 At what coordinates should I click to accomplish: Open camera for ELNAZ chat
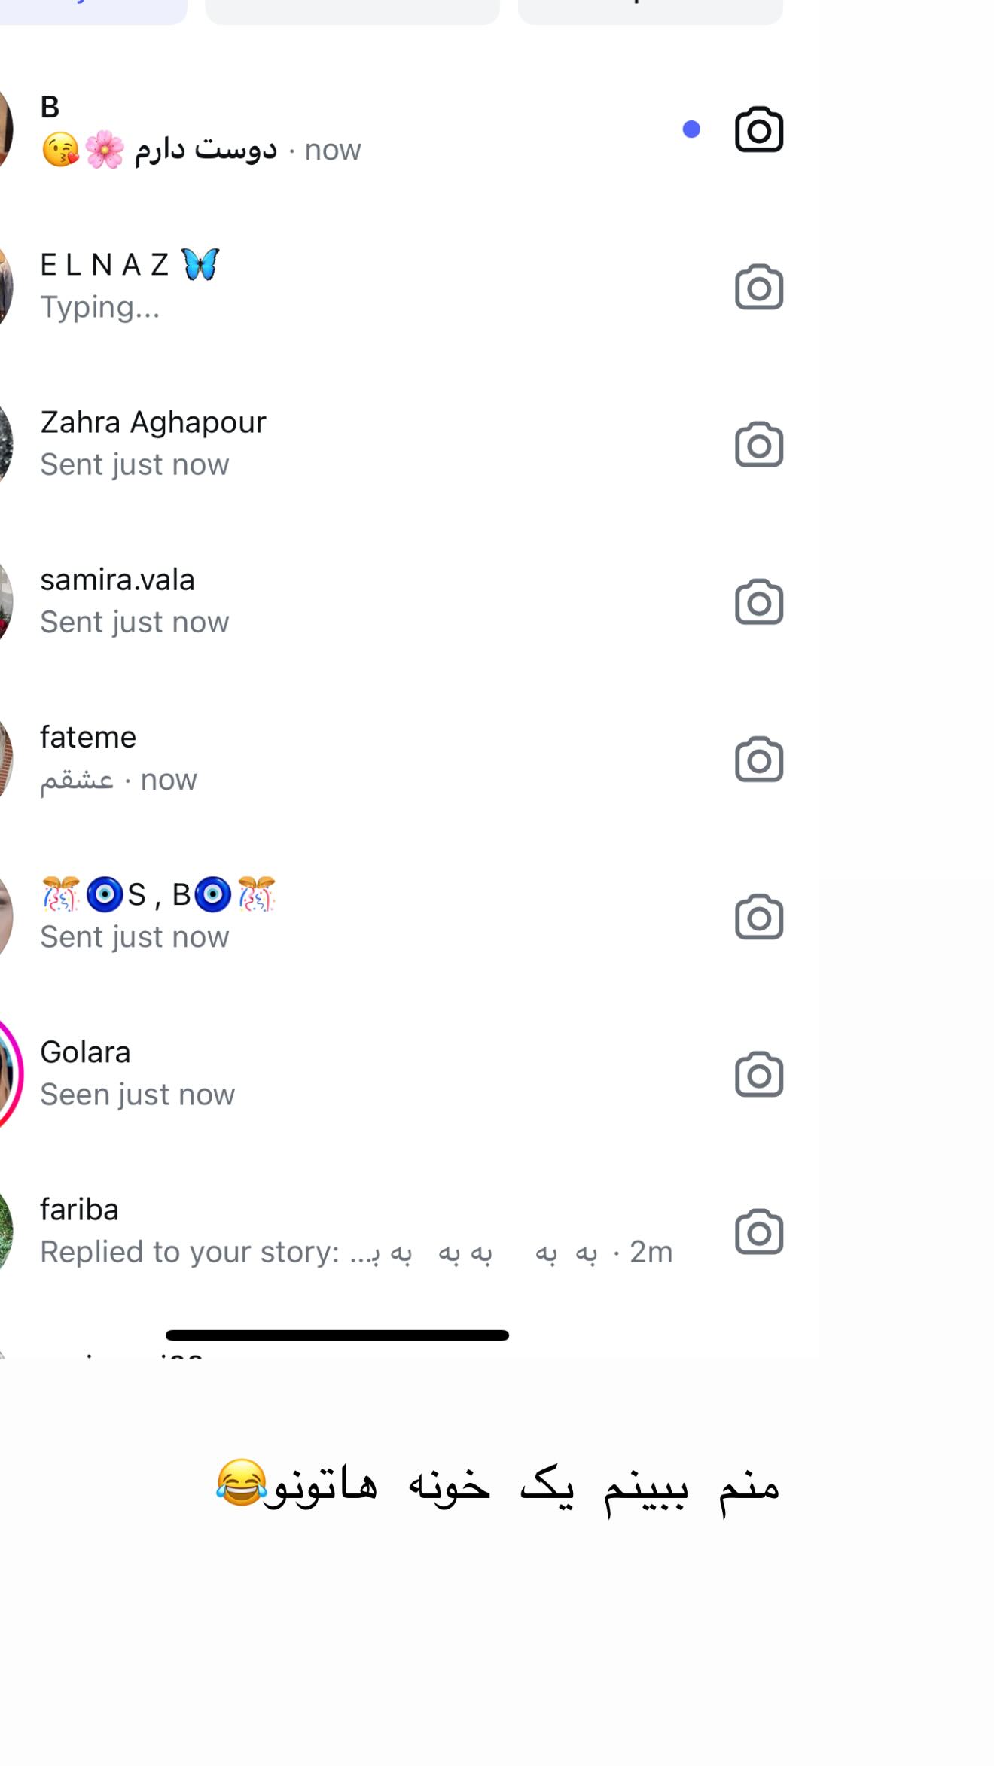click(759, 287)
